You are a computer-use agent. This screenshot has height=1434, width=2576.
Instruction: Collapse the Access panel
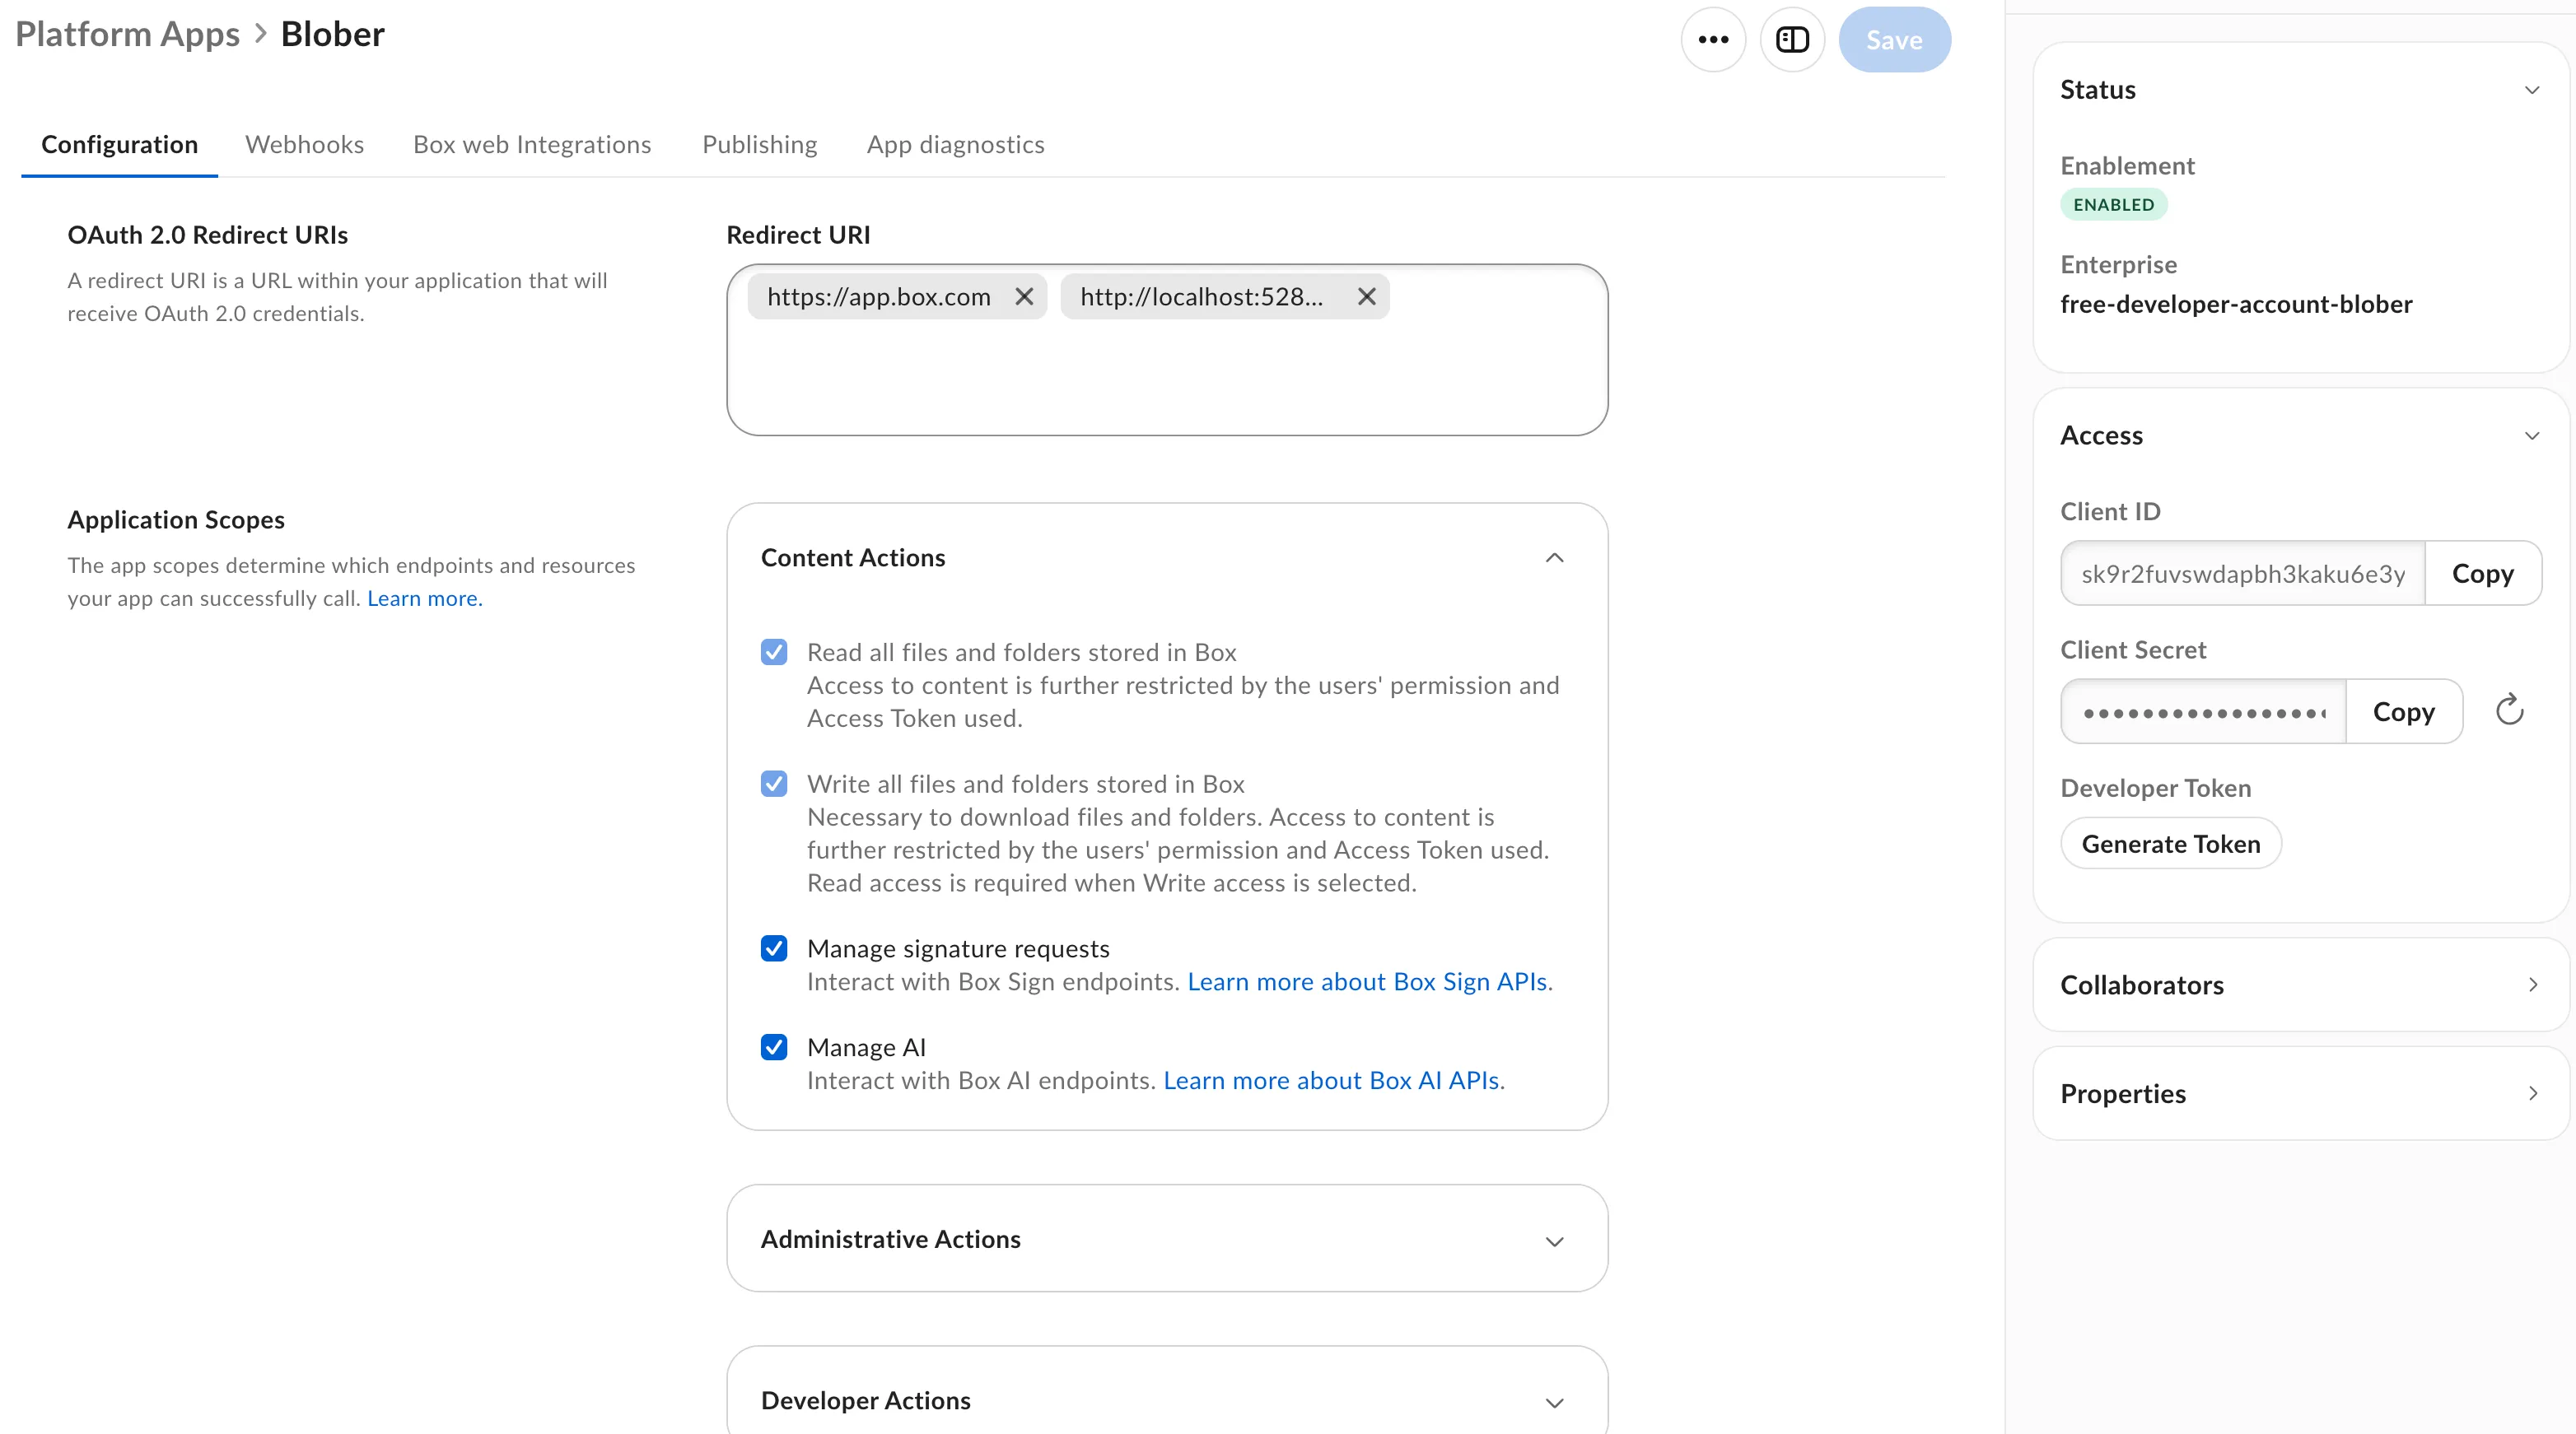tap(2532, 435)
